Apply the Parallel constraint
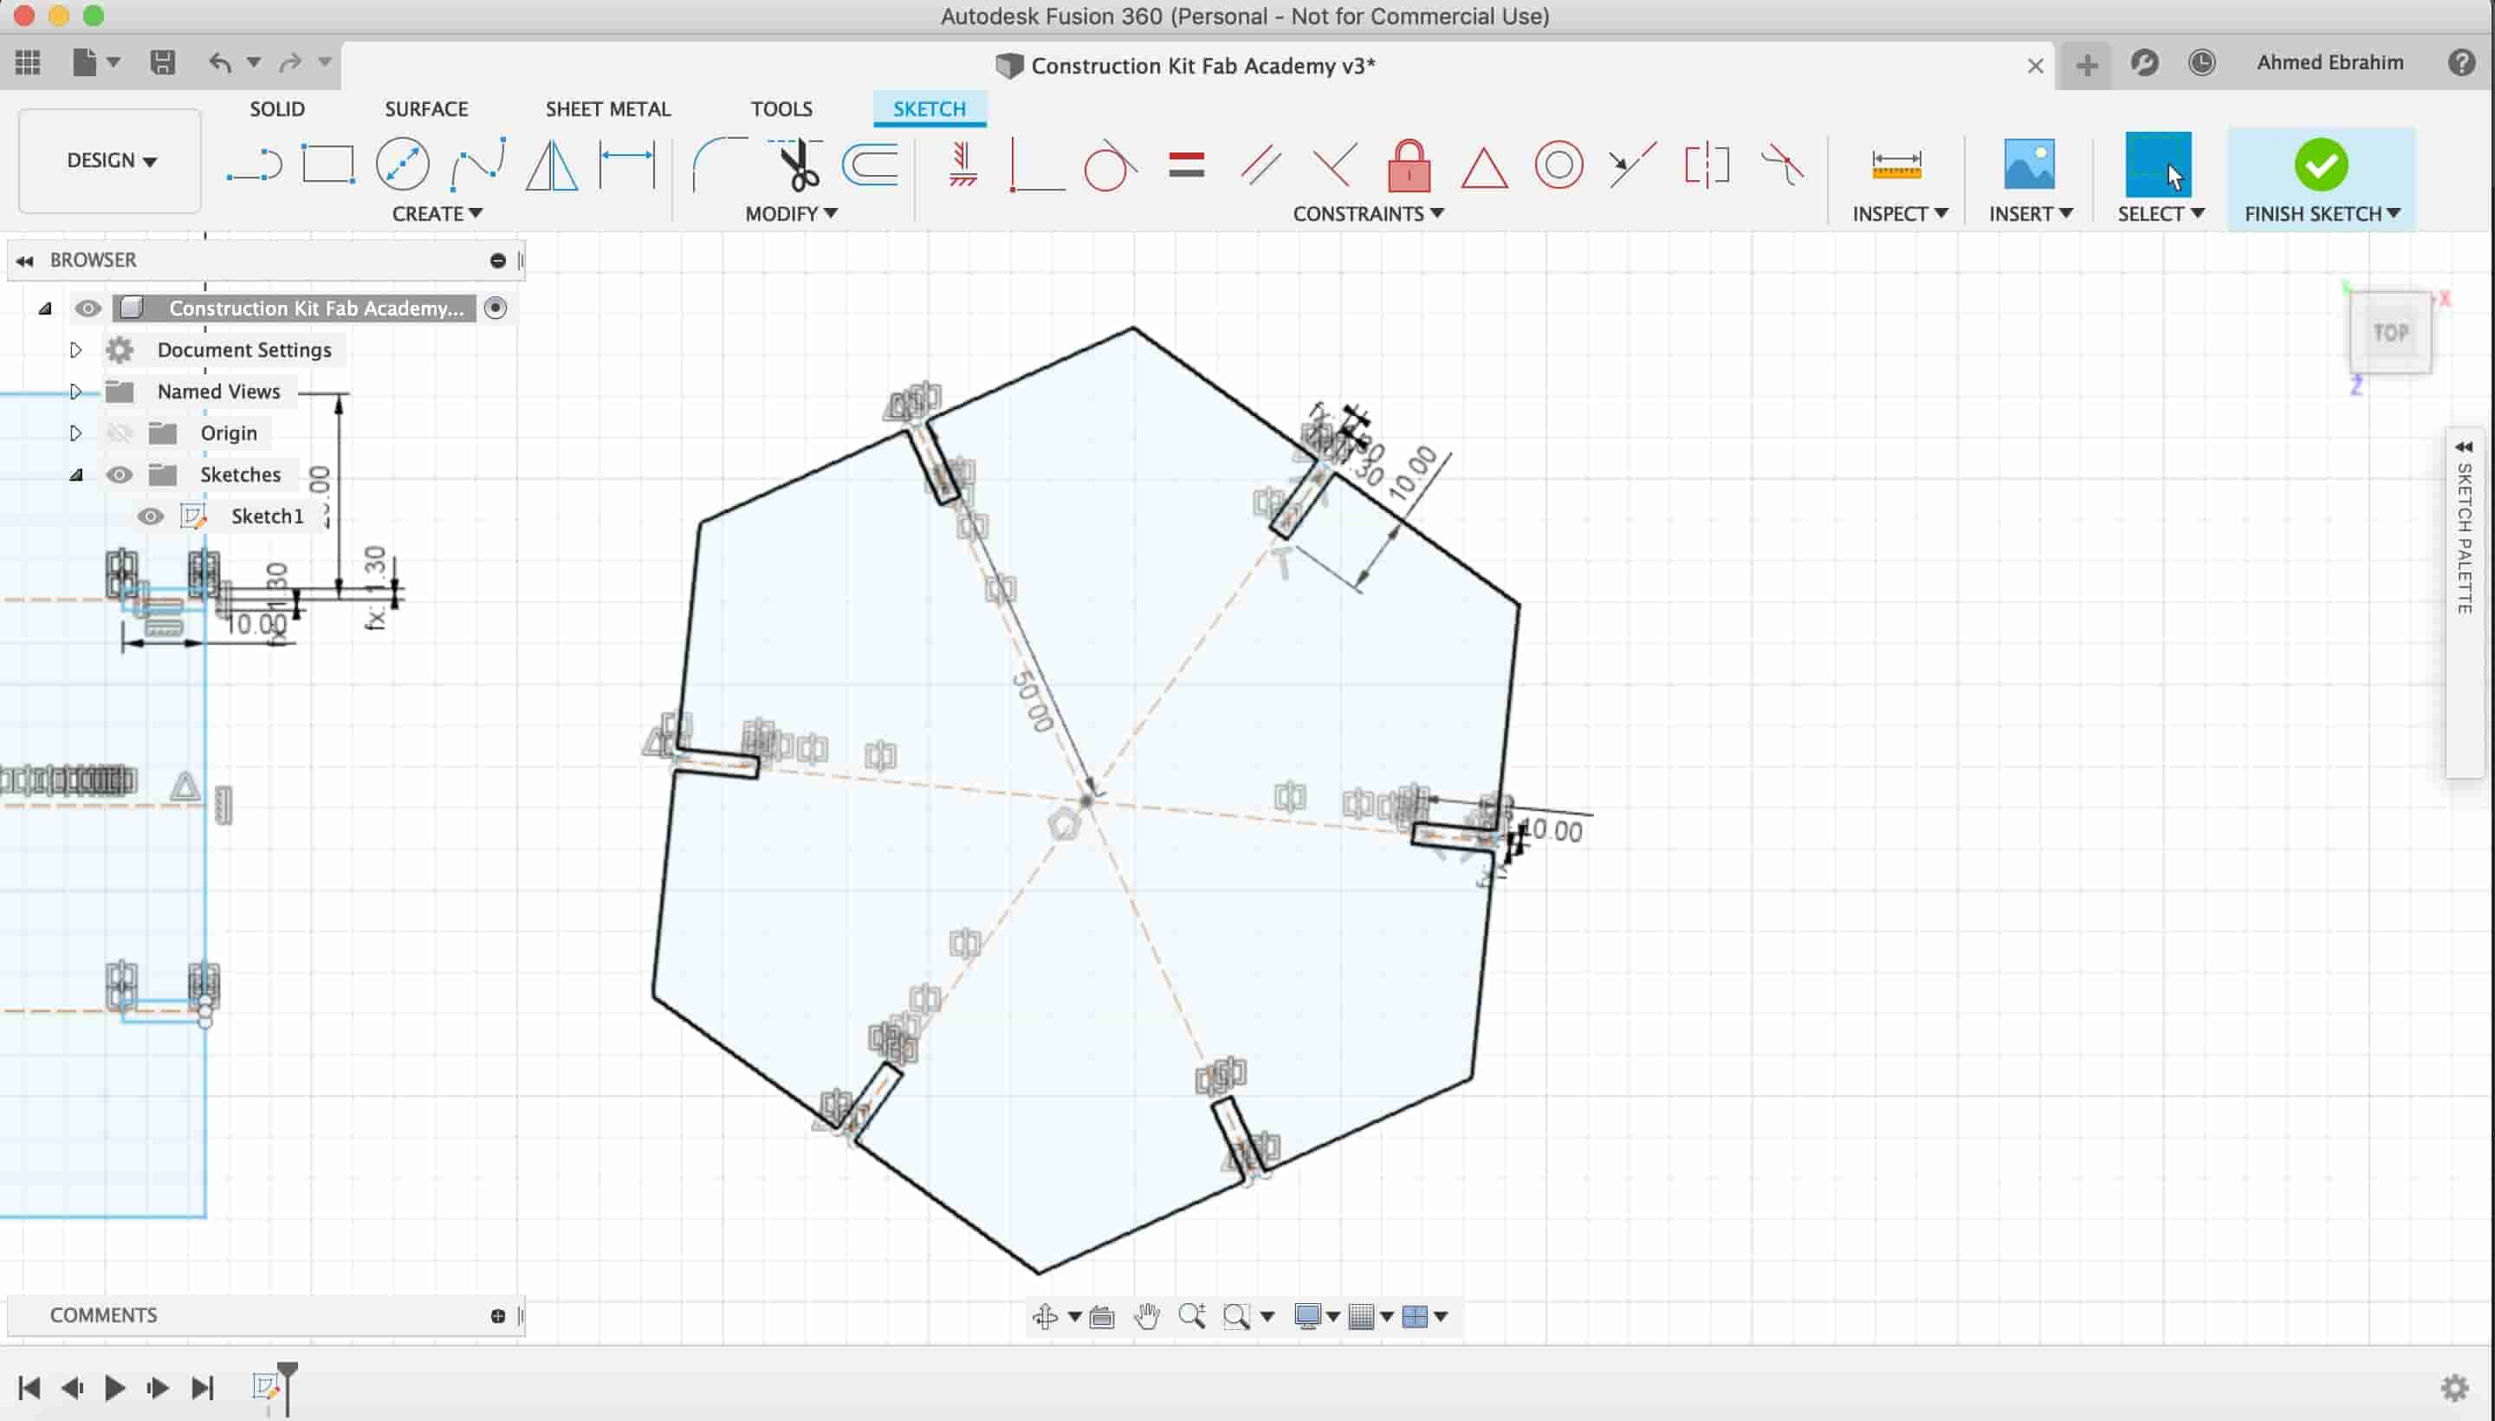2495x1421 pixels. [1260, 164]
